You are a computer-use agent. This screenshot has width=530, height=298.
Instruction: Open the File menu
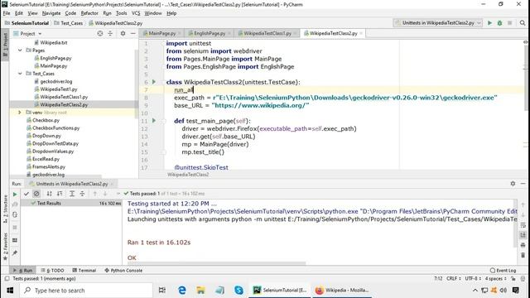click(x=7, y=13)
